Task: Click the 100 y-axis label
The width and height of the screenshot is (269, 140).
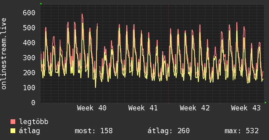Action: point(29,88)
